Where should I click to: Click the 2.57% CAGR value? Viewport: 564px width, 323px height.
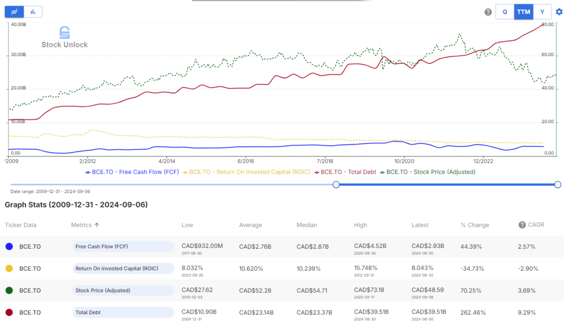click(527, 247)
